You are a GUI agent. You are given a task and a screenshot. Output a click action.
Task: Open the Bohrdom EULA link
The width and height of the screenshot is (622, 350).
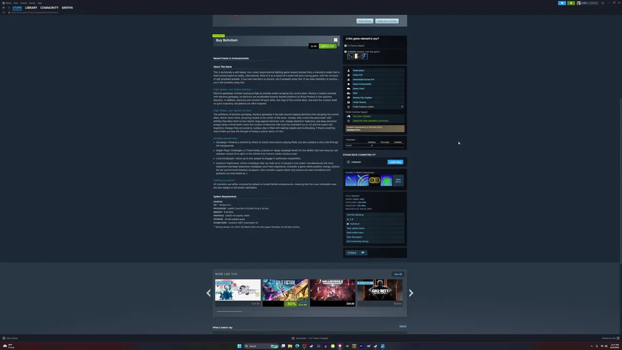(353, 130)
